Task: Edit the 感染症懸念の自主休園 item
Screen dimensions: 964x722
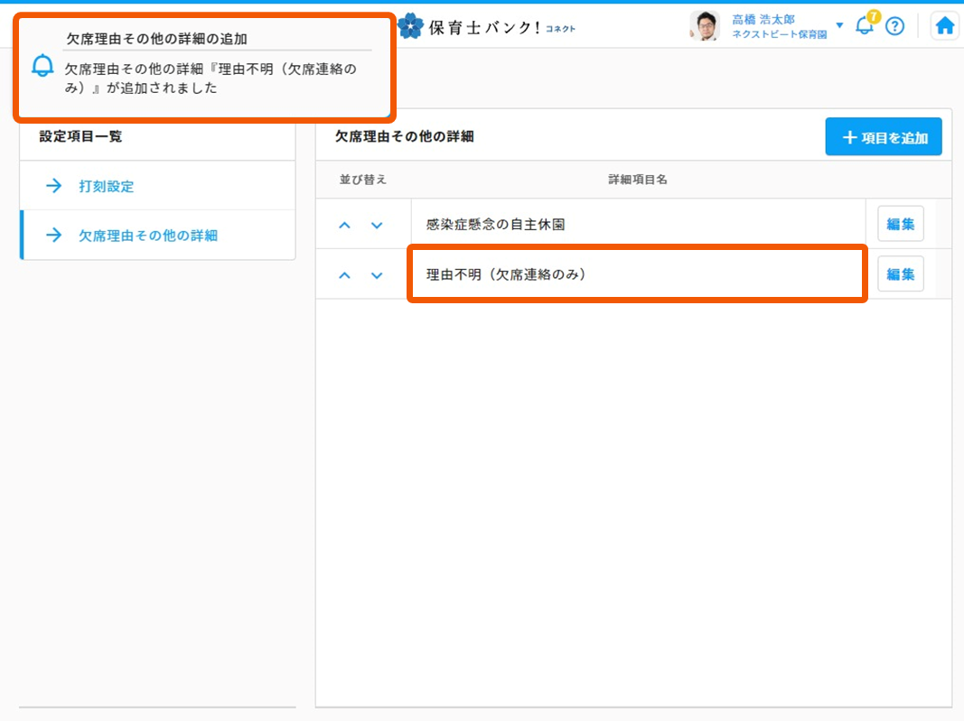Action: pyautogui.click(x=900, y=224)
